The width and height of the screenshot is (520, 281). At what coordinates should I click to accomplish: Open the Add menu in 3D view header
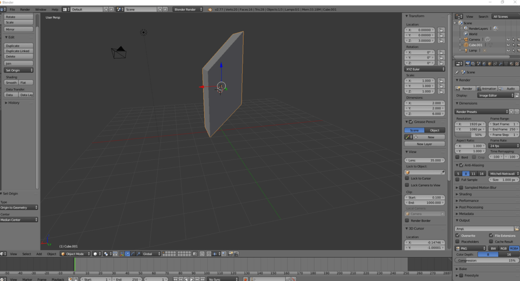tap(39, 254)
